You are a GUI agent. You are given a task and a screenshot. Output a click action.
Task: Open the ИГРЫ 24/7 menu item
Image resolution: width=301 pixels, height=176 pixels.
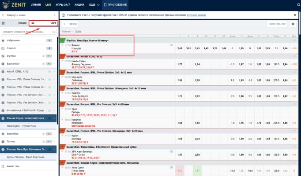[63, 5]
